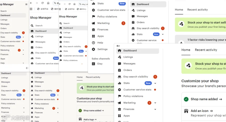Click the New badge at the top of the Sales channels sidebar

(122, 3)
